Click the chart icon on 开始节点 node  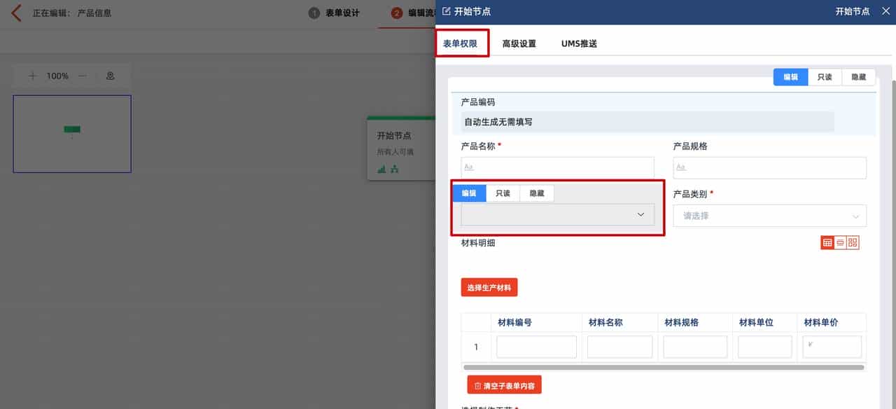381,168
